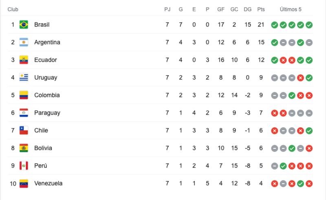Click the Brasil flag icon

[24, 24]
